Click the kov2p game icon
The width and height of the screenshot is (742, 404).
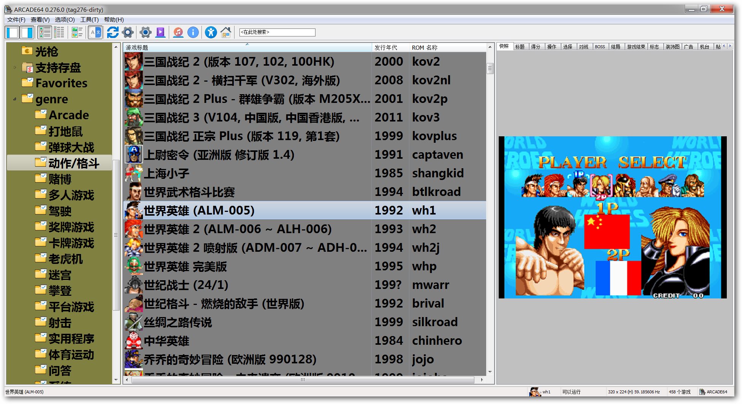[x=134, y=99]
